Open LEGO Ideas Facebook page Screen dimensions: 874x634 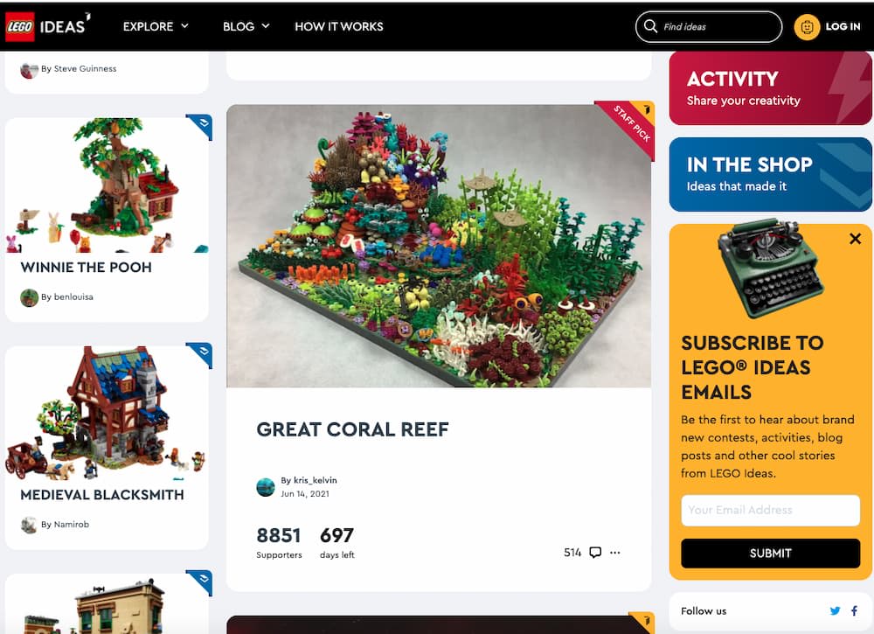coord(854,610)
